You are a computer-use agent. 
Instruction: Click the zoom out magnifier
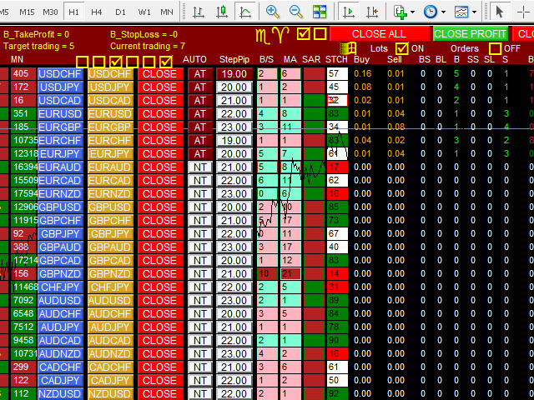click(x=296, y=12)
